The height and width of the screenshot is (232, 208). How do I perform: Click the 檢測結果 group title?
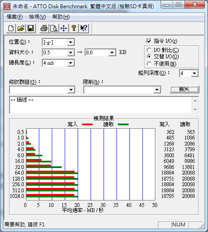pyautogui.click(x=104, y=118)
